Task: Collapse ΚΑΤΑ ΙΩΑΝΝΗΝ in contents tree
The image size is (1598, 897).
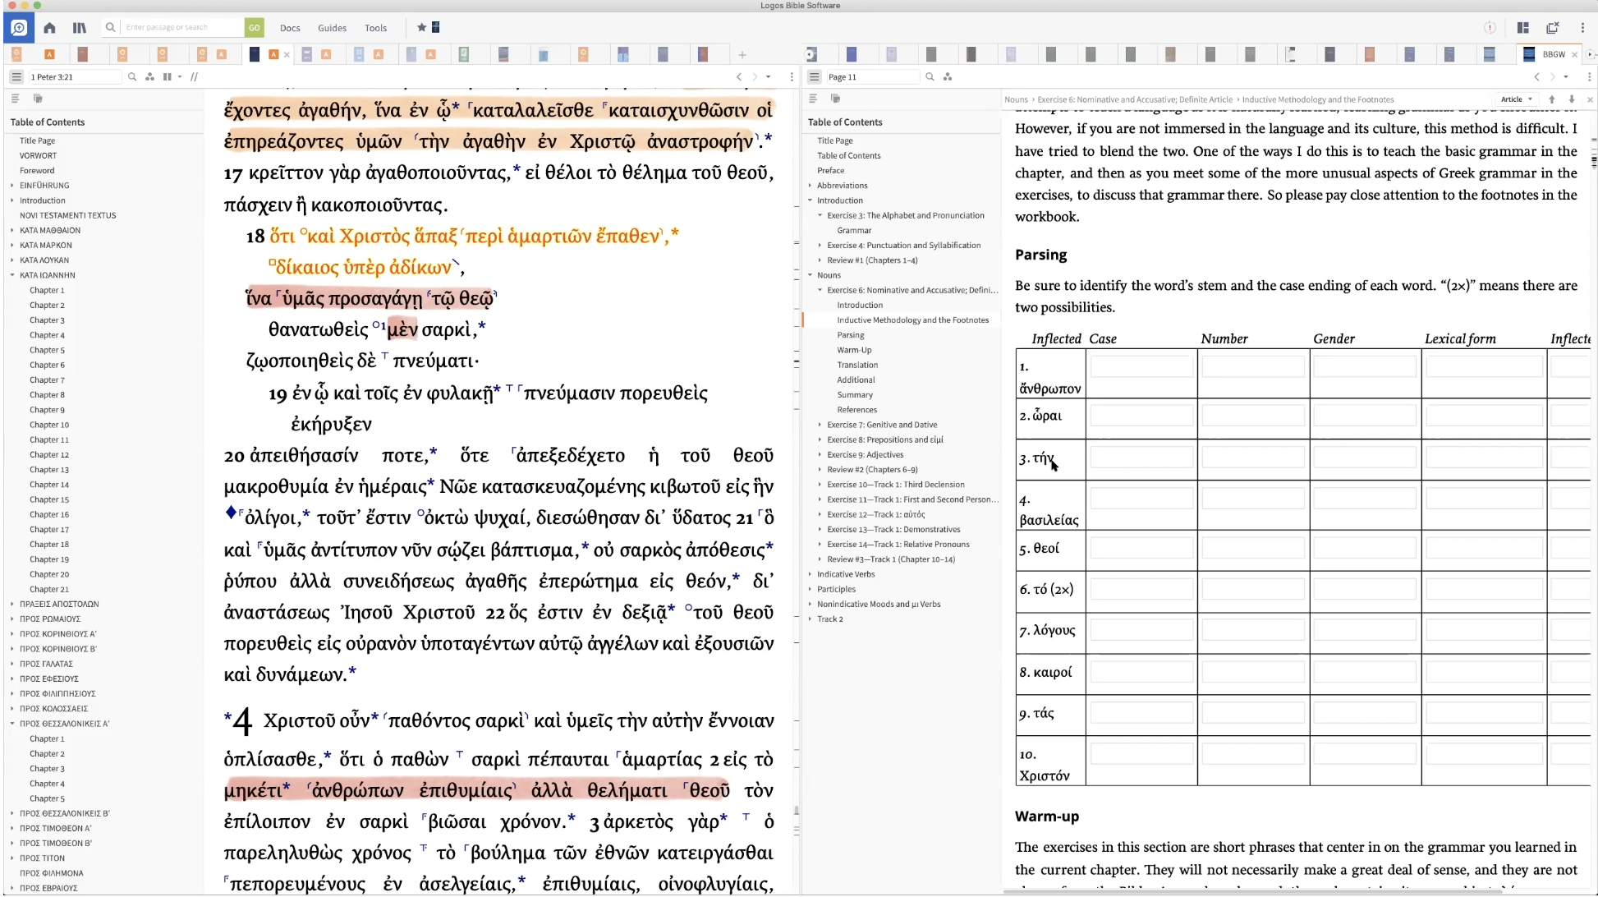Action: [x=12, y=275]
